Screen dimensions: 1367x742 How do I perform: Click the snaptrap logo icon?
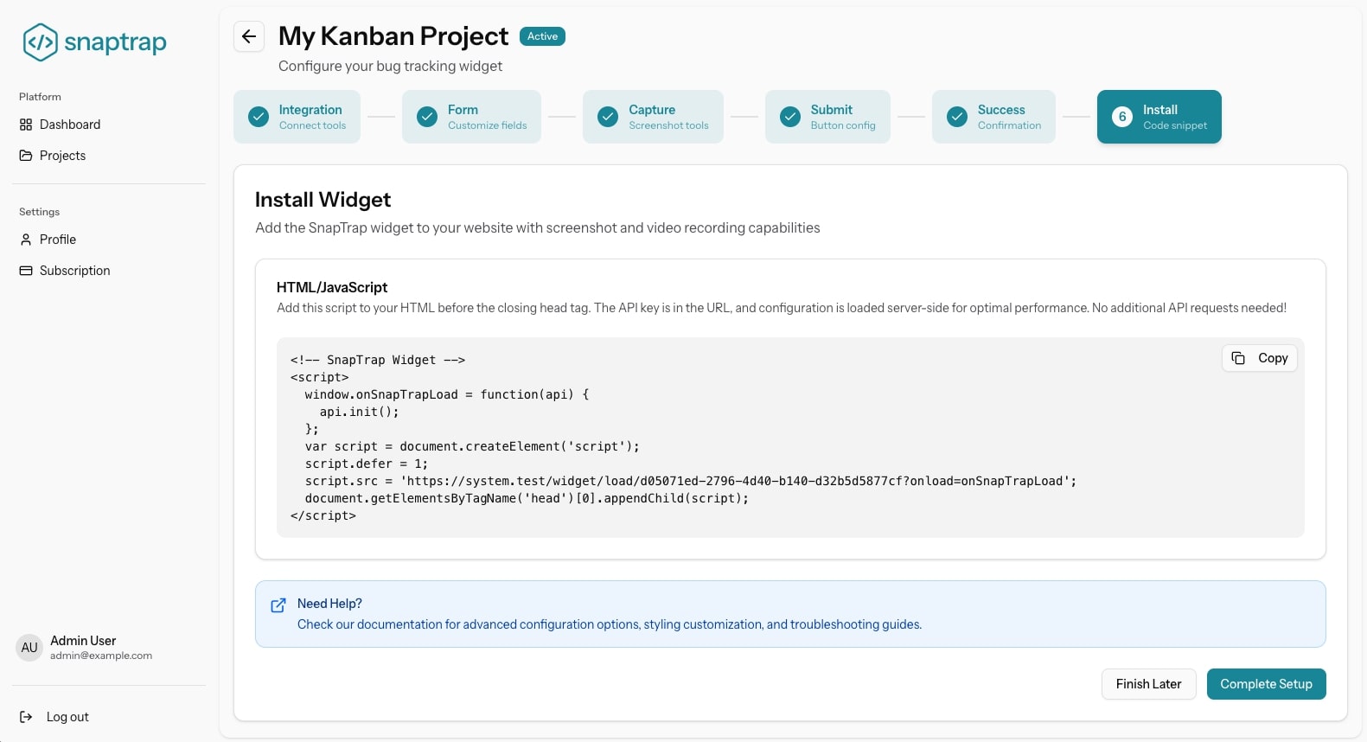(x=40, y=42)
